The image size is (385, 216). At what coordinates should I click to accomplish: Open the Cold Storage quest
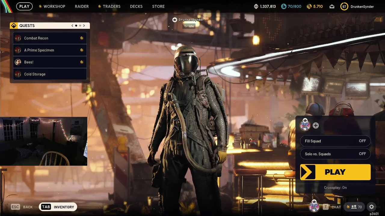50,74
